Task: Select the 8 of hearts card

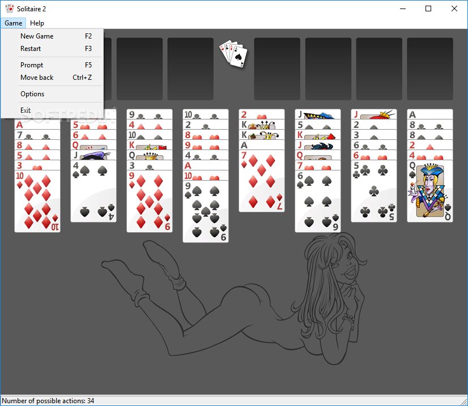Action: (x=206, y=135)
